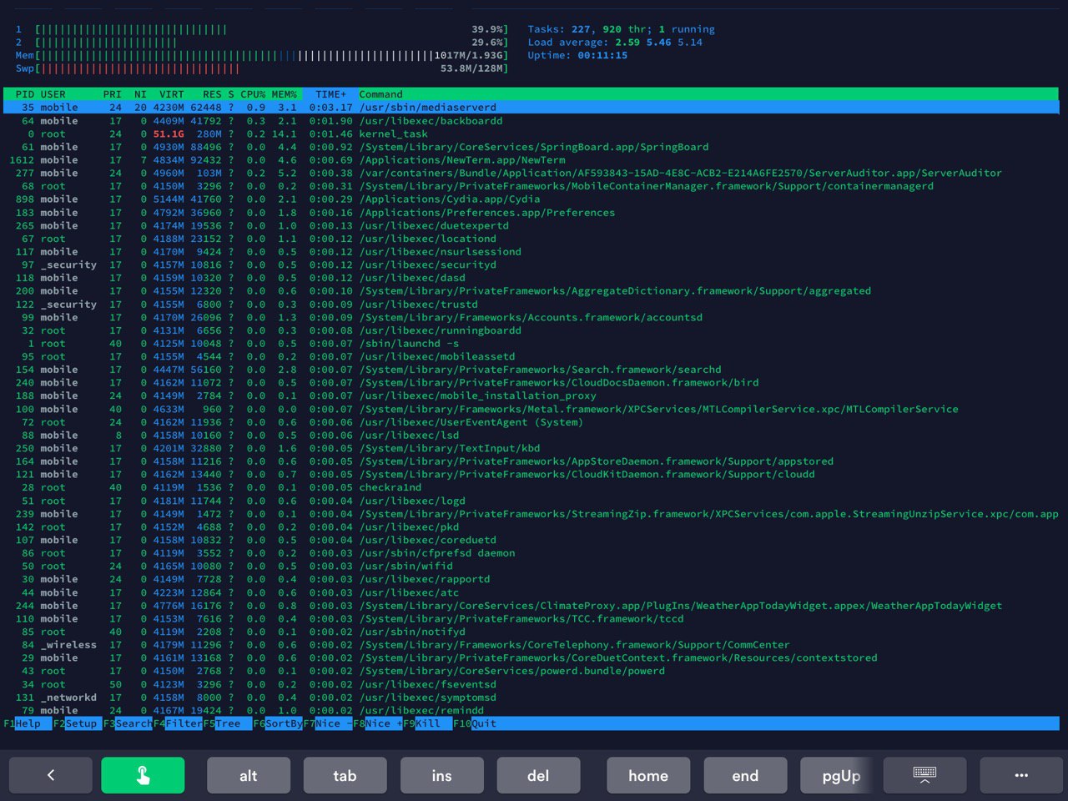Viewport: 1068px width, 801px height.
Task: Select the mediaserverd process row
Action: [531, 108]
